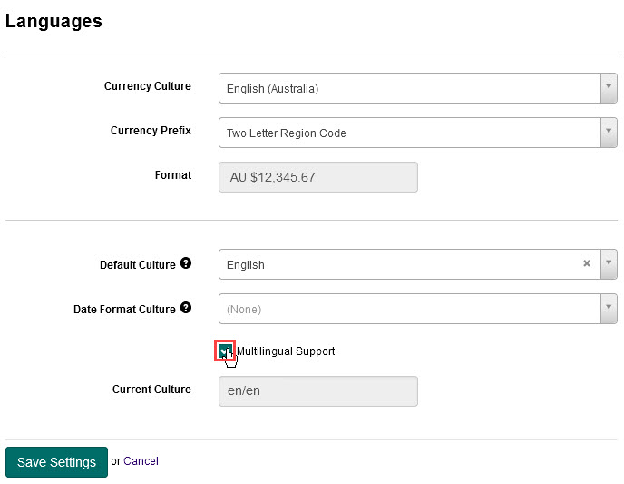The image size is (624, 484).
Task: Expand the Currency Prefix dropdown arrow
Action: coord(609,133)
